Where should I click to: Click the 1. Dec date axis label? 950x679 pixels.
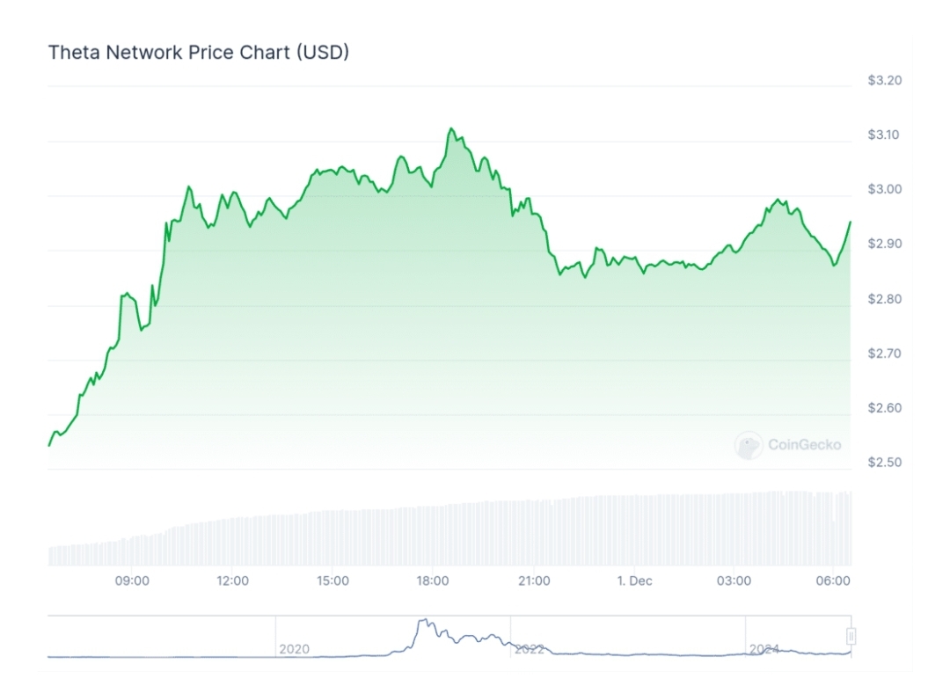634,580
